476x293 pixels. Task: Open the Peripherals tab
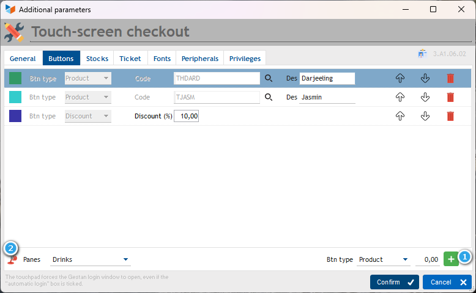(199, 59)
